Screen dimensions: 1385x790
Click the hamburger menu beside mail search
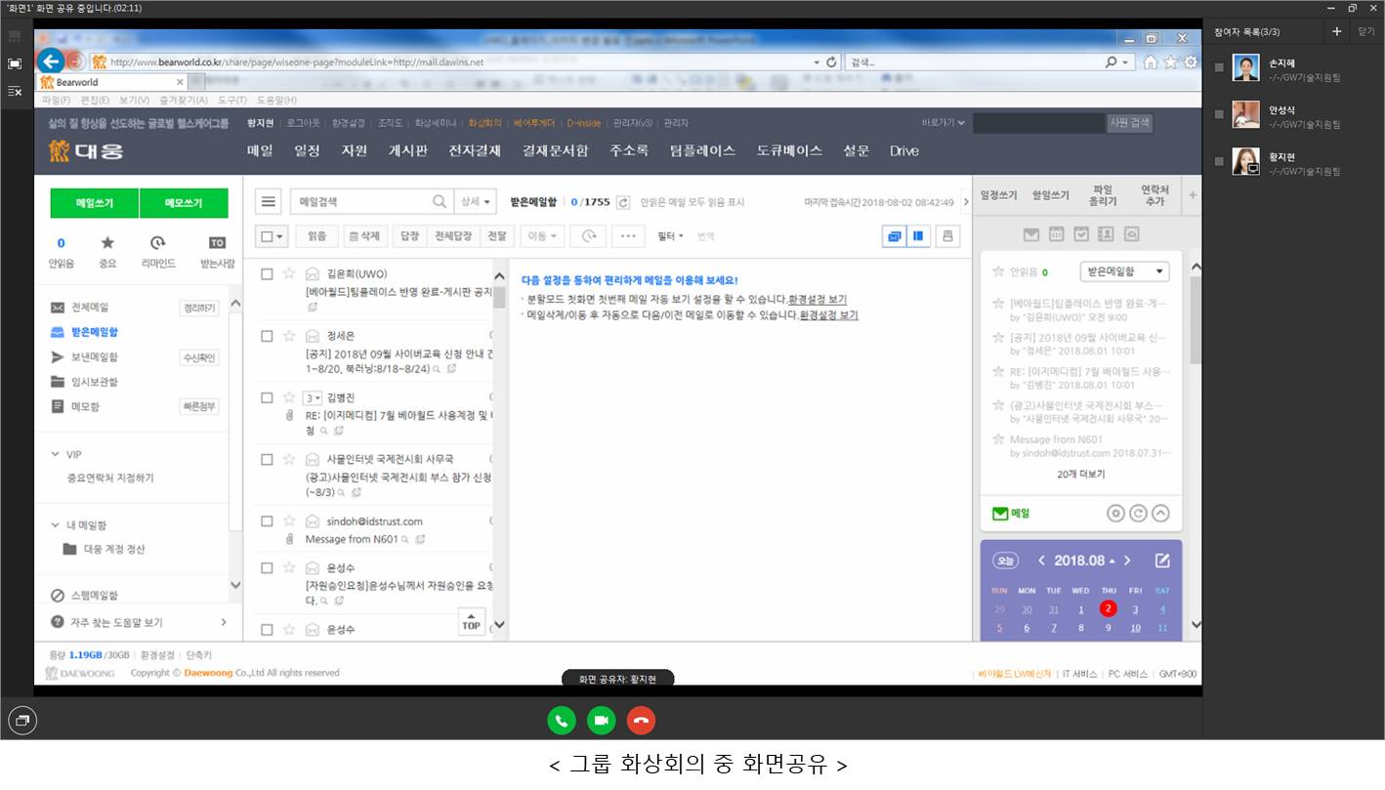pyautogui.click(x=268, y=202)
